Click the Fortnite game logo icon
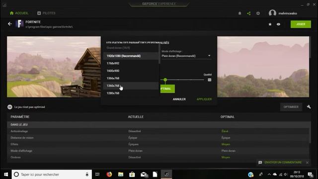The height and width of the screenshot is (179, 318). 19,24
